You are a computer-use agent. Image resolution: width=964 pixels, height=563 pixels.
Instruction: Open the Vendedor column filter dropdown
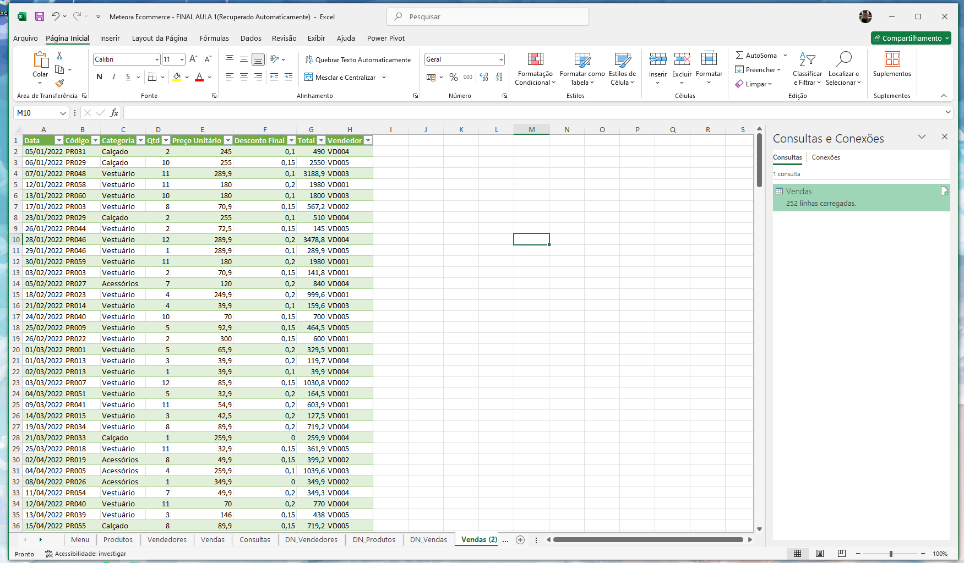[368, 141]
